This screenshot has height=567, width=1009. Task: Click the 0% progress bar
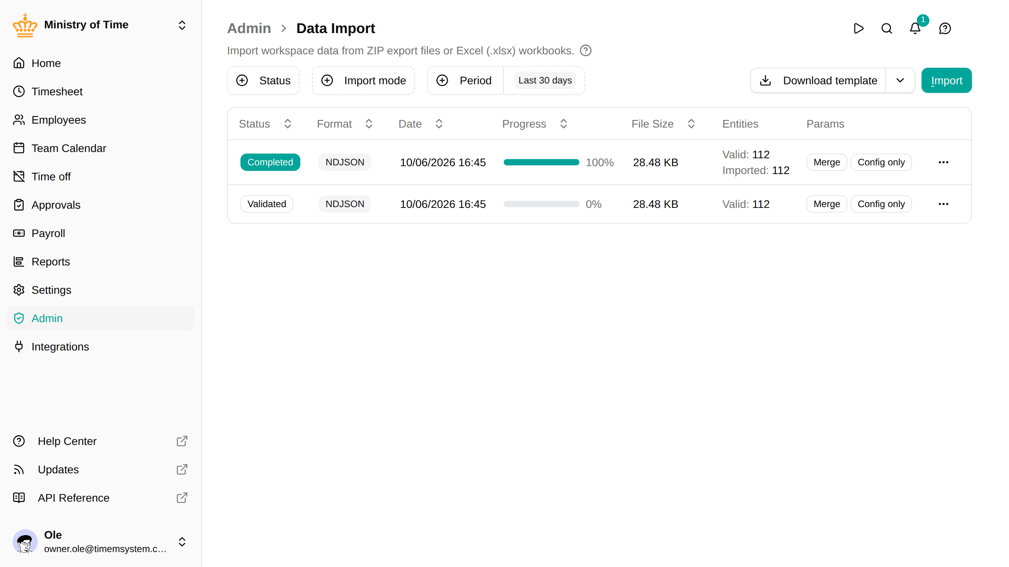[542, 204]
